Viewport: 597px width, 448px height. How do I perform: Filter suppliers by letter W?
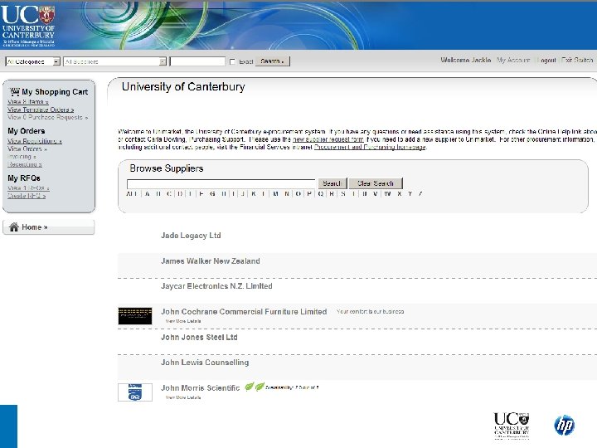click(387, 193)
